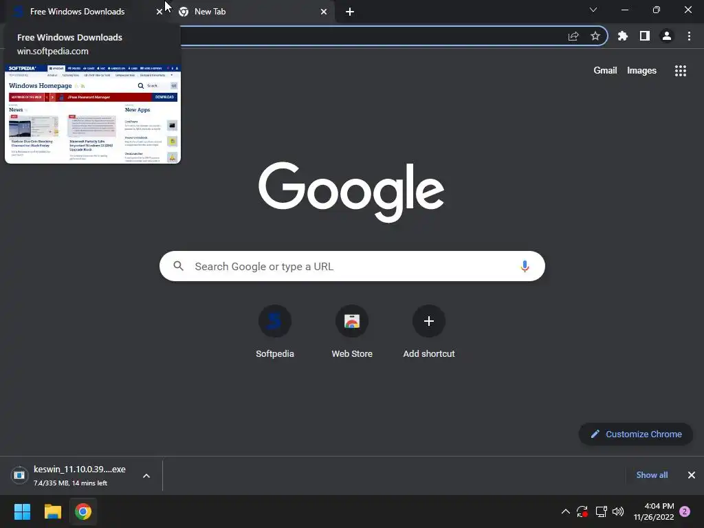Open the Google apps grid icon
The image size is (704, 528).
681,71
